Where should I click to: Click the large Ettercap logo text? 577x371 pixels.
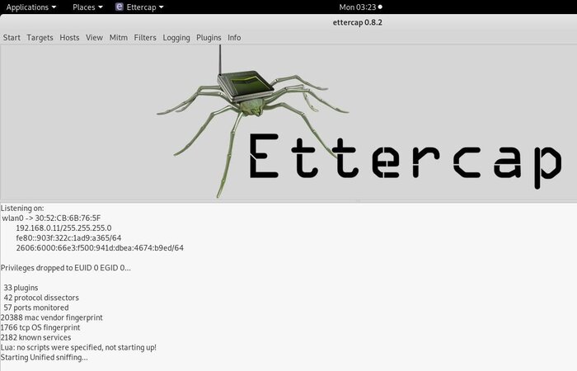click(406, 162)
